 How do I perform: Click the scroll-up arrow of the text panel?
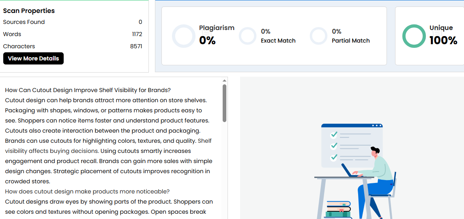pos(224,80)
